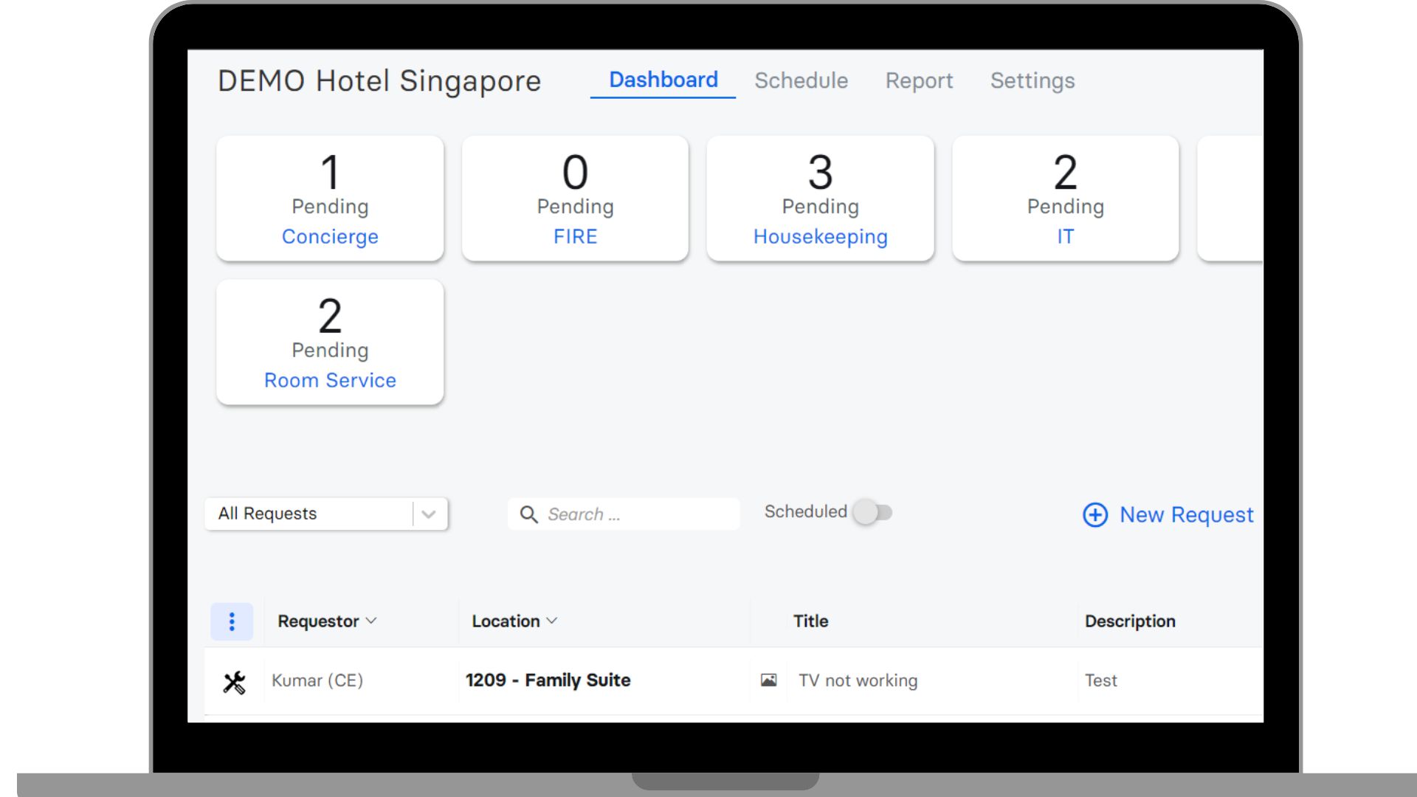Click the Search requests field
This screenshot has height=797, width=1417.
coord(624,514)
